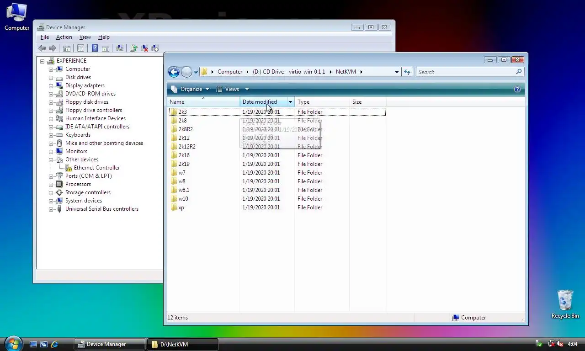Open Help menu in Device Manager
The image size is (585, 351).
coord(104,37)
